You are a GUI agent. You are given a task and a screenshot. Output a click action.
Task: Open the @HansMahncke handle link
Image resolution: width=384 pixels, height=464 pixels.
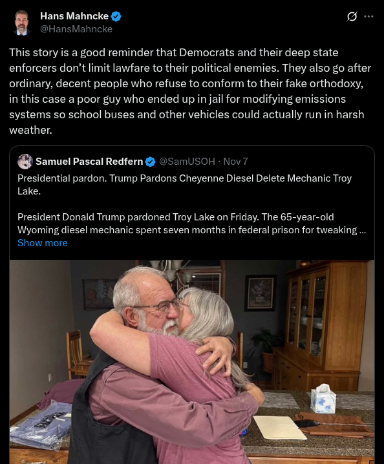click(76, 29)
